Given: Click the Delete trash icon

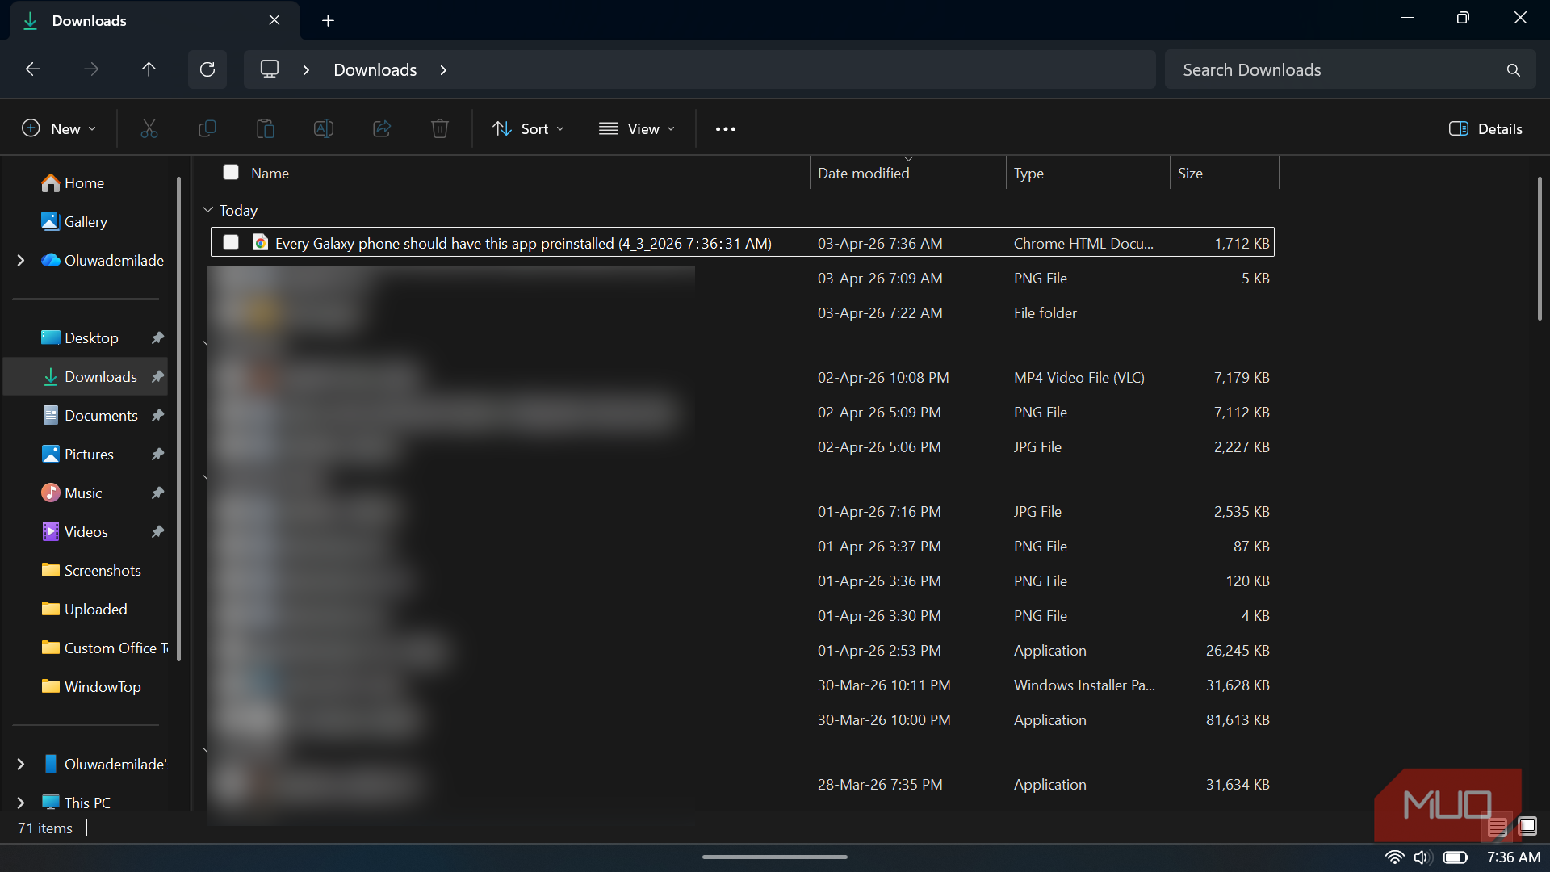Looking at the screenshot, I should 440,128.
